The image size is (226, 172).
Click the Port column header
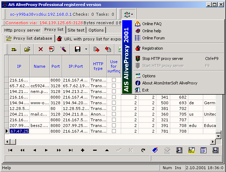tap(56, 66)
